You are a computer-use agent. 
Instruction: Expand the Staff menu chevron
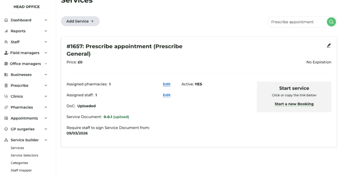click(x=46, y=42)
